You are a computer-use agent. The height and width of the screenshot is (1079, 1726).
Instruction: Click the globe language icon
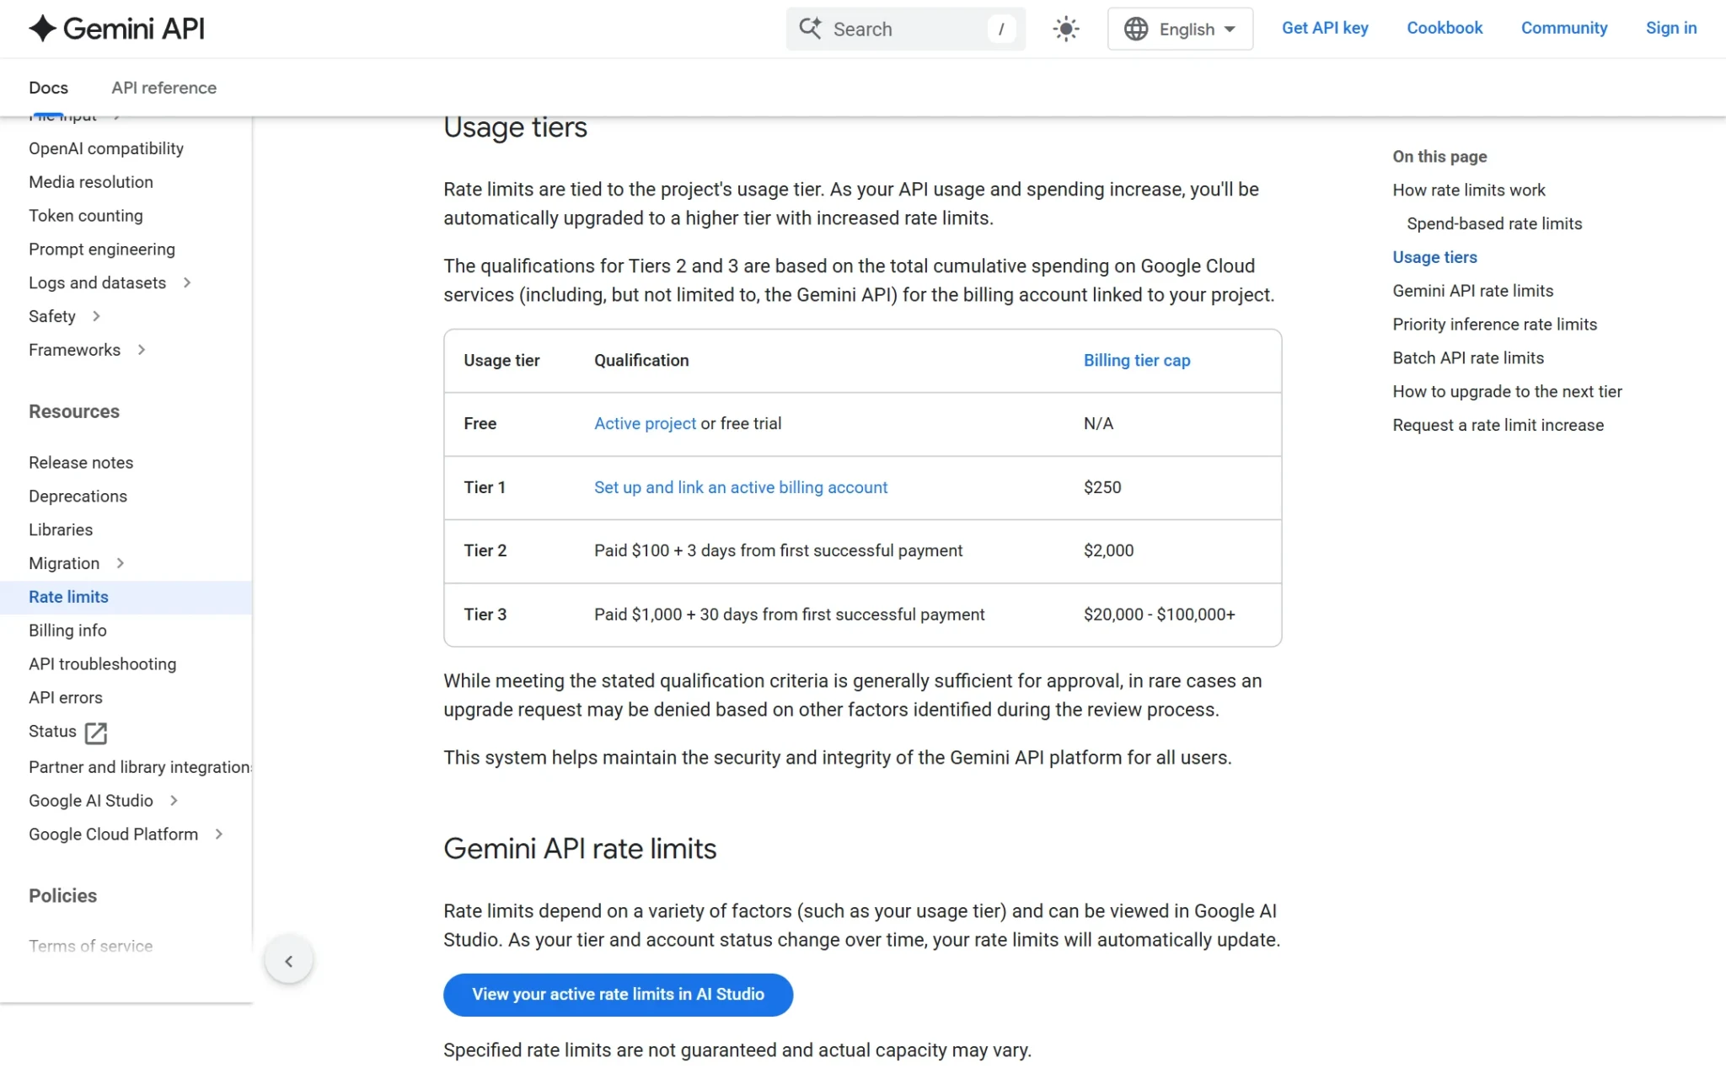click(x=1136, y=29)
